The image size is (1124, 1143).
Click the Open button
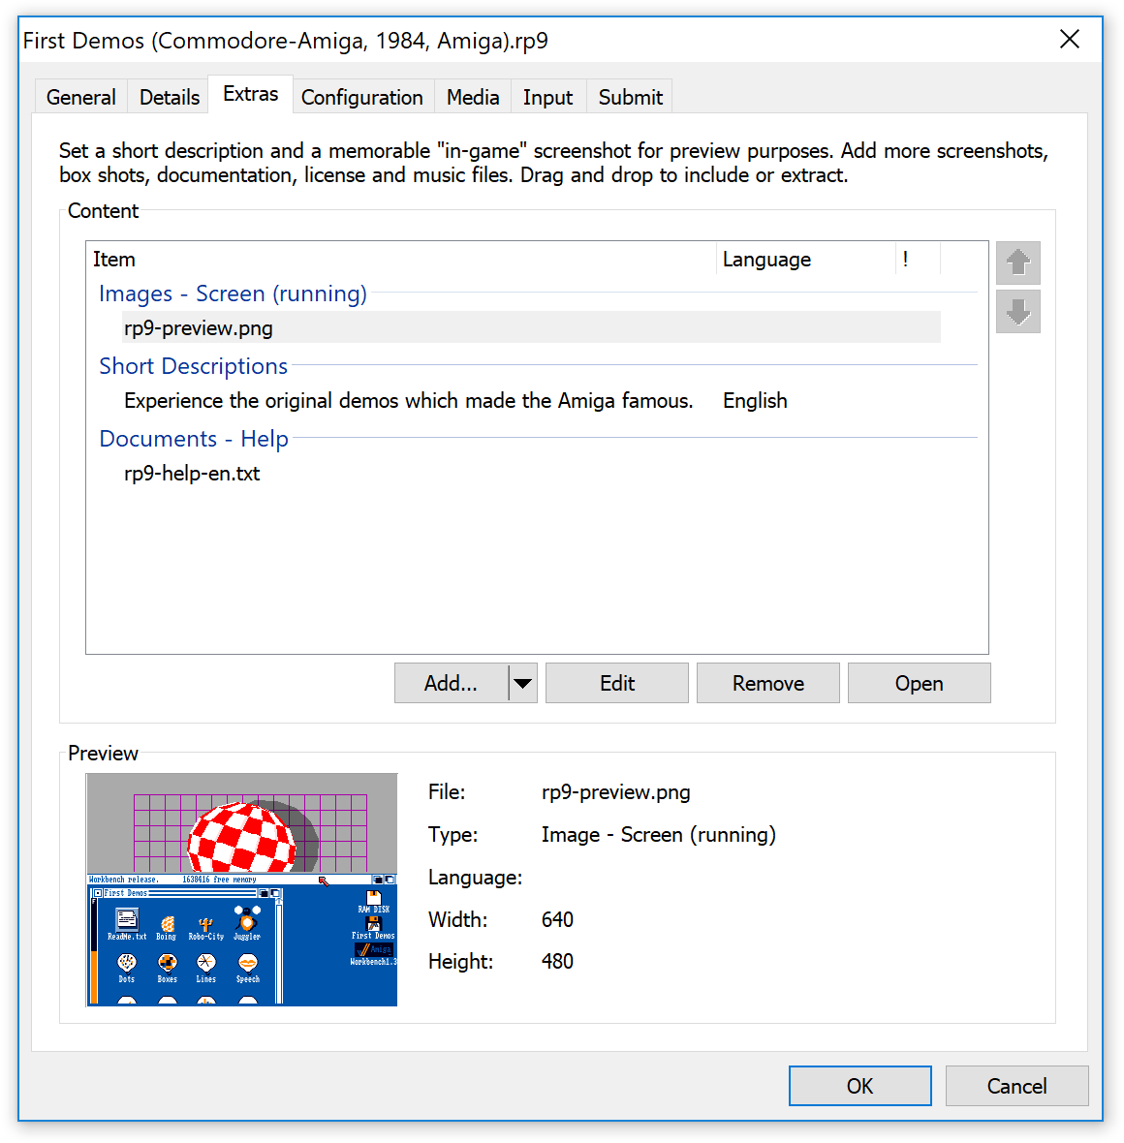919,684
